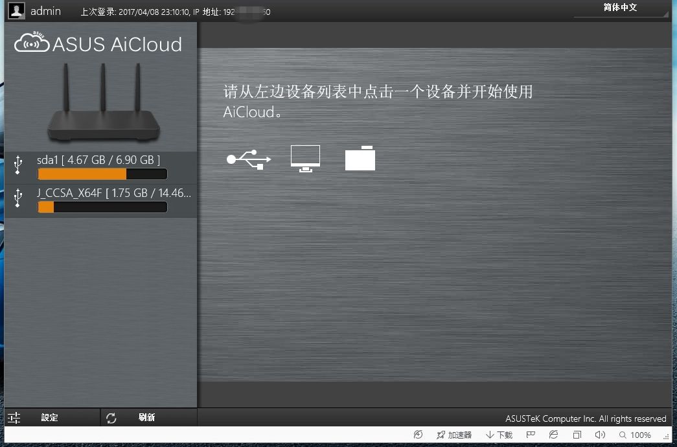Click the IE compatibility icon in status bar
Viewport: 677px width, 447px height.
point(553,435)
